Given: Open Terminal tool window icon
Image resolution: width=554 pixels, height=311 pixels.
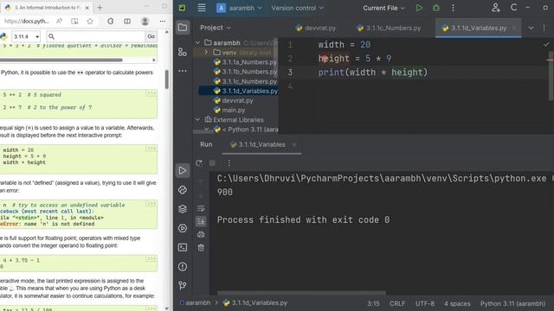Looking at the screenshot, I should click(183, 247).
